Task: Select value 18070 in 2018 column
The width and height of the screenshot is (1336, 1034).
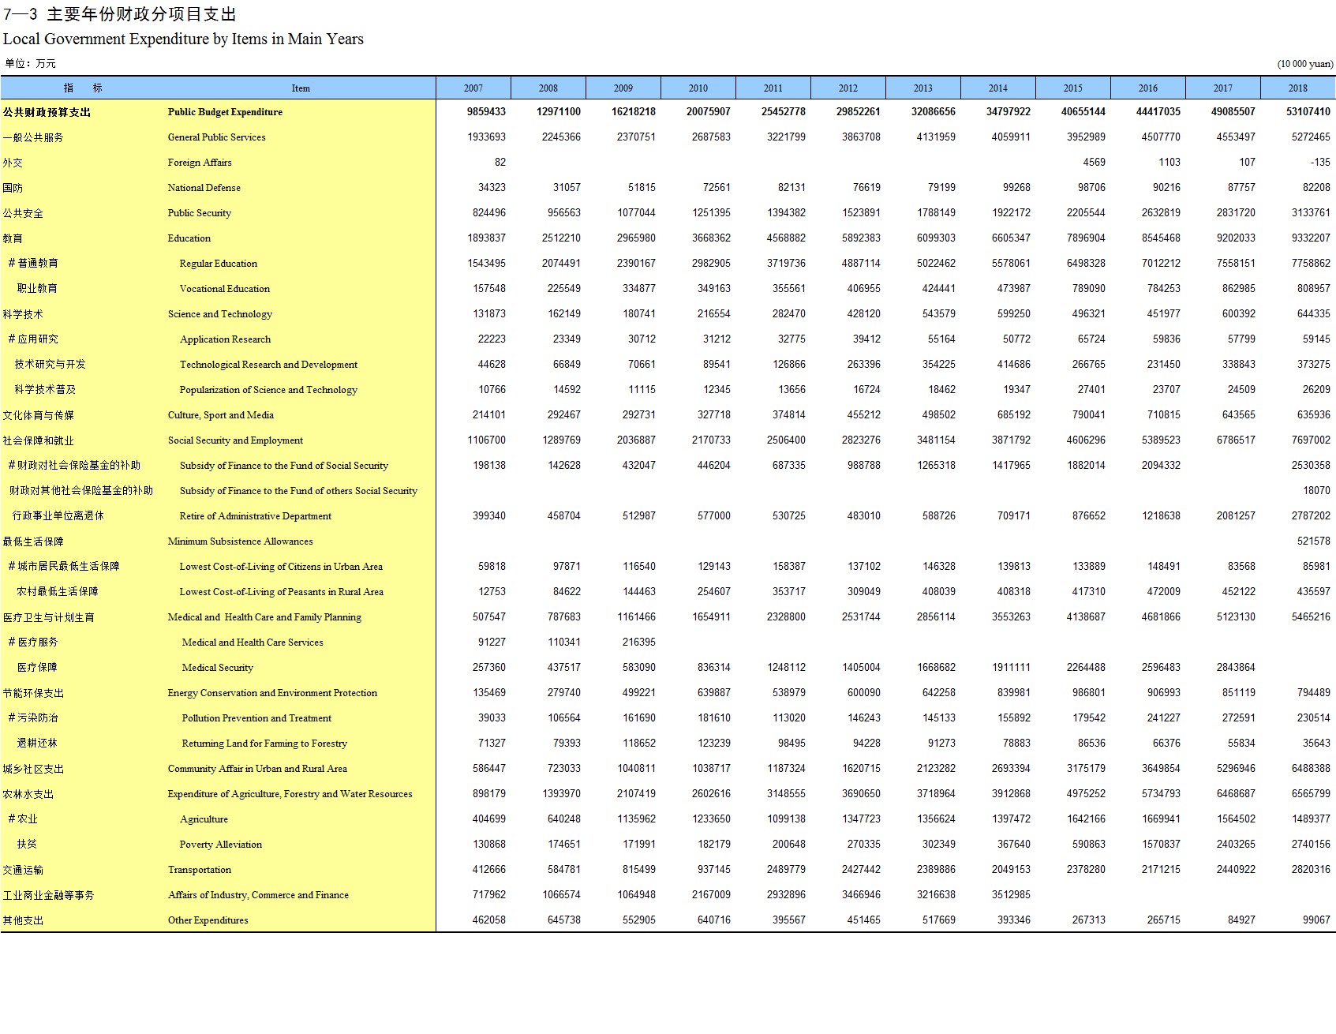Action: click(x=1316, y=491)
